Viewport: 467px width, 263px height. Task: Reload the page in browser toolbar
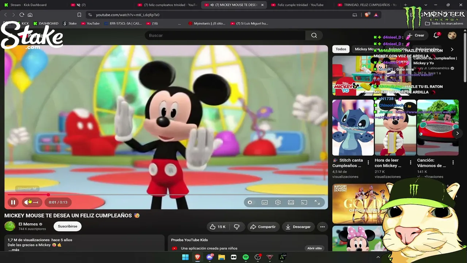coord(22,15)
